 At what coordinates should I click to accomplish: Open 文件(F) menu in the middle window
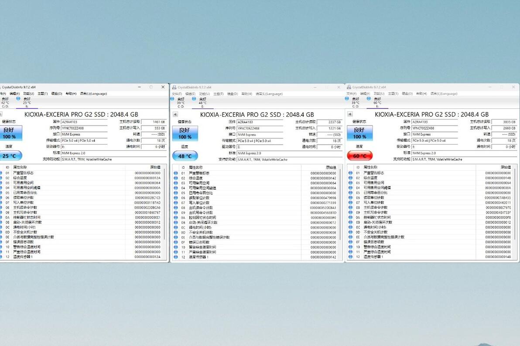(177, 94)
